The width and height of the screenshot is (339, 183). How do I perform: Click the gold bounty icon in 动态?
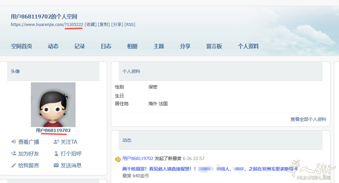(118, 159)
